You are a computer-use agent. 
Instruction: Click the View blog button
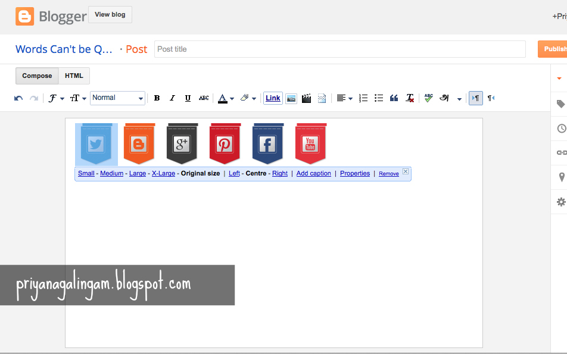point(110,14)
